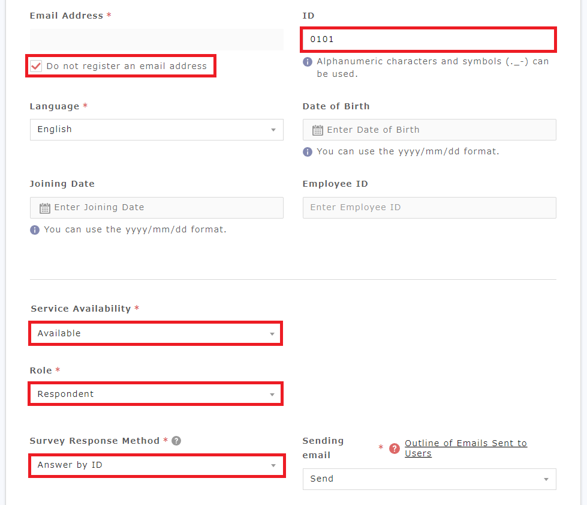The width and height of the screenshot is (587, 505).
Task: Click the info icon under Joining Date
Action: [35, 230]
